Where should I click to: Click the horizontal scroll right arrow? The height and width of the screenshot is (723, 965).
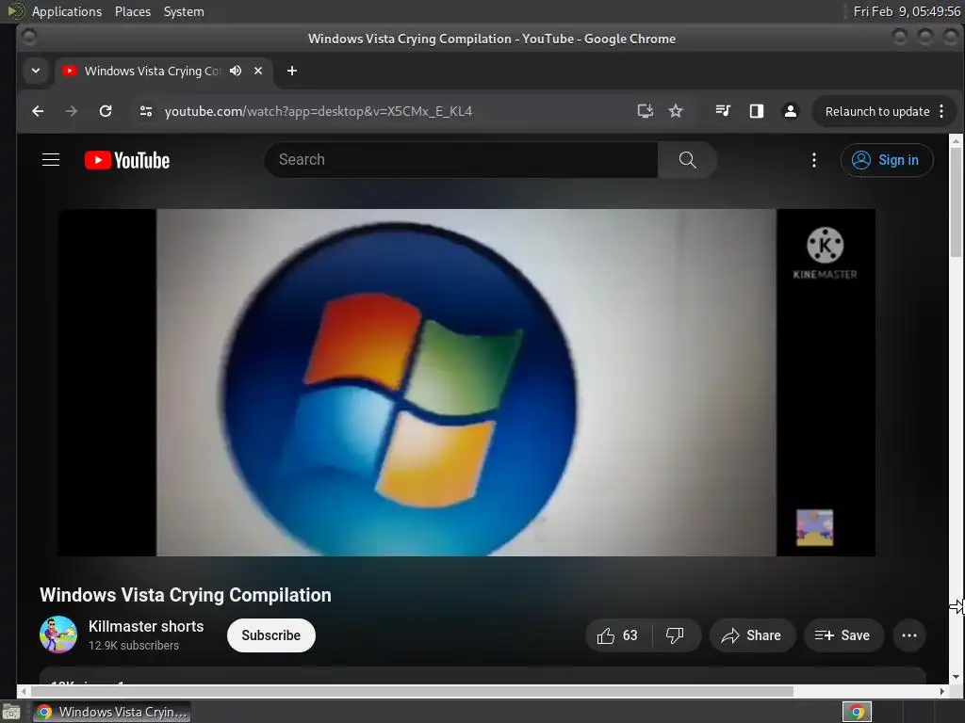point(941,691)
